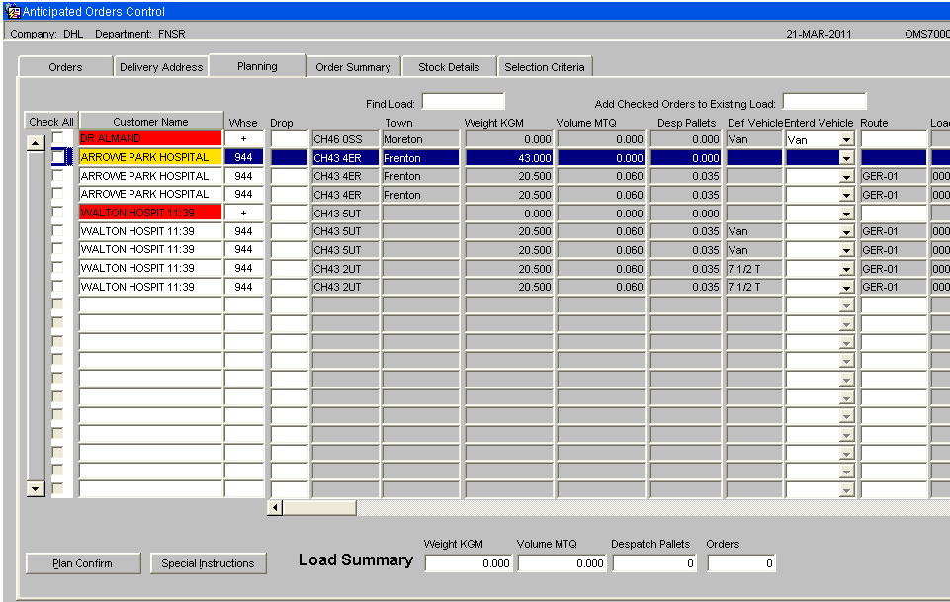This screenshot has width=950, height=602.
Task: Check the first CH43 2UT WALTON HOSPIT row
Action: click(x=57, y=268)
